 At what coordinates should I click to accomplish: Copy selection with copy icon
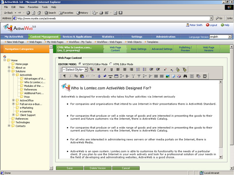(x=76, y=76)
